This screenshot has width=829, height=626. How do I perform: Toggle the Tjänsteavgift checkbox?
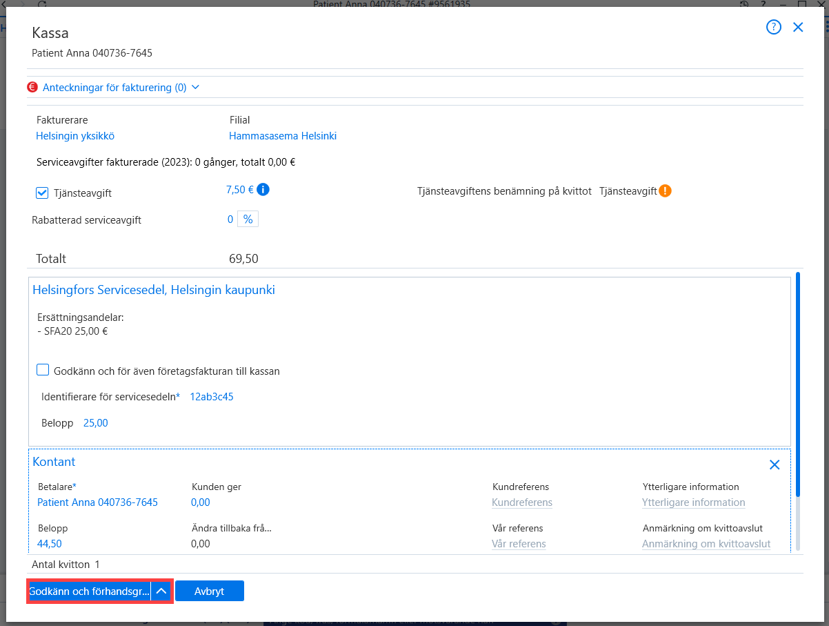point(42,193)
